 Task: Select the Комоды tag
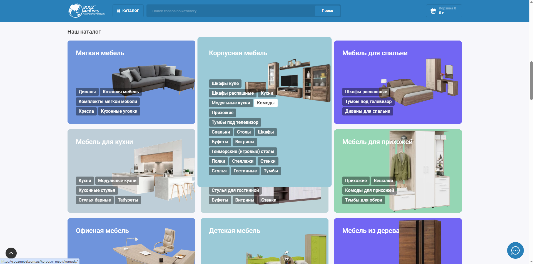point(266,103)
